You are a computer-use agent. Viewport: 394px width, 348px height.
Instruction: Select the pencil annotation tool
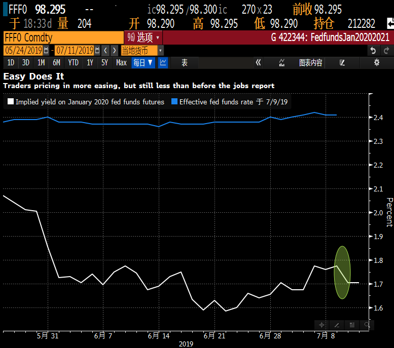(x=337, y=325)
